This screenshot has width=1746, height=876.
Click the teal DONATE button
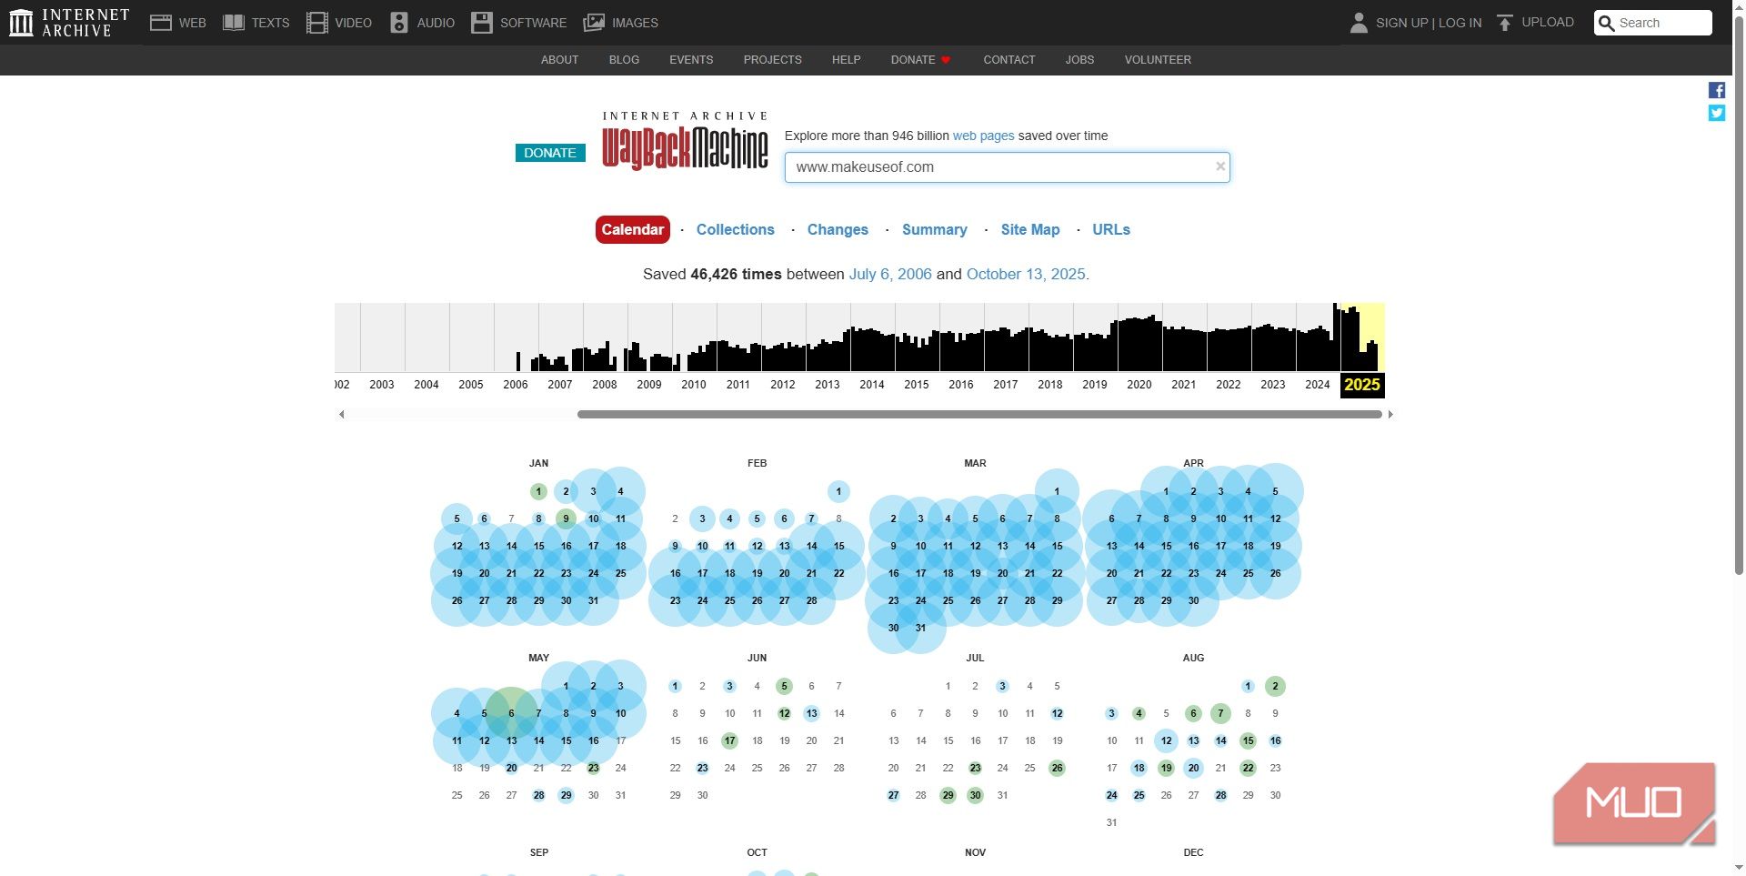tap(550, 153)
